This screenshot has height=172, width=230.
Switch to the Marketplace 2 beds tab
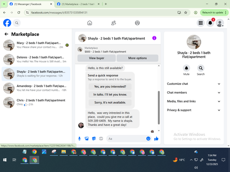tap(78, 4)
